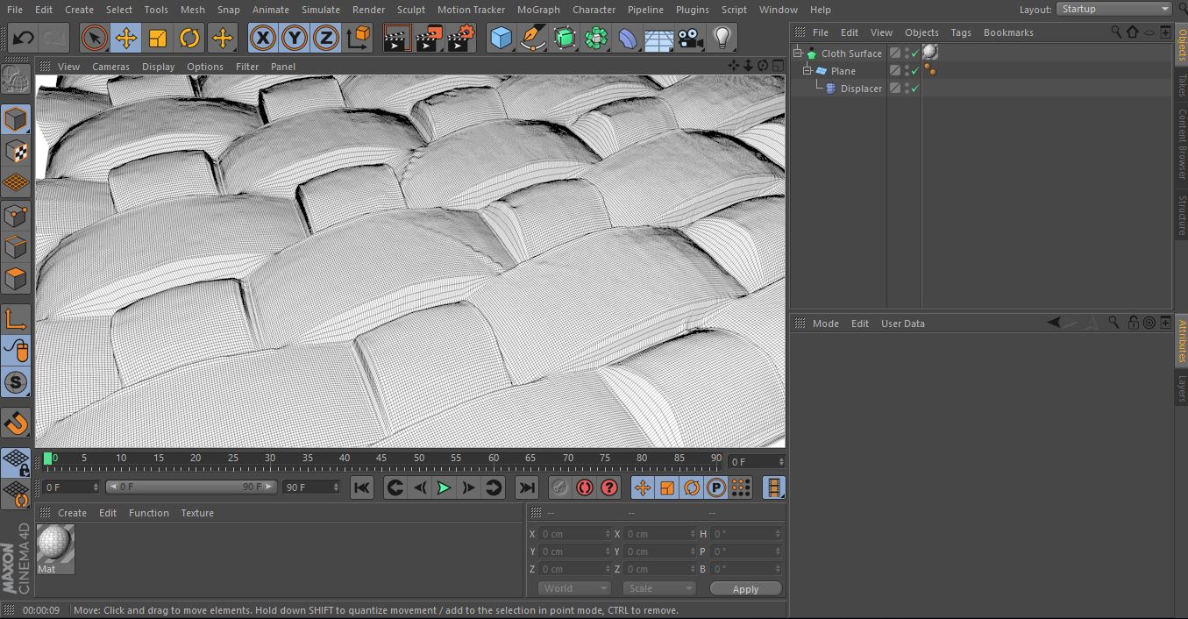Image resolution: width=1188 pixels, height=619 pixels.
Task: Toggle Y axis lock
Action: coord(295,39)
